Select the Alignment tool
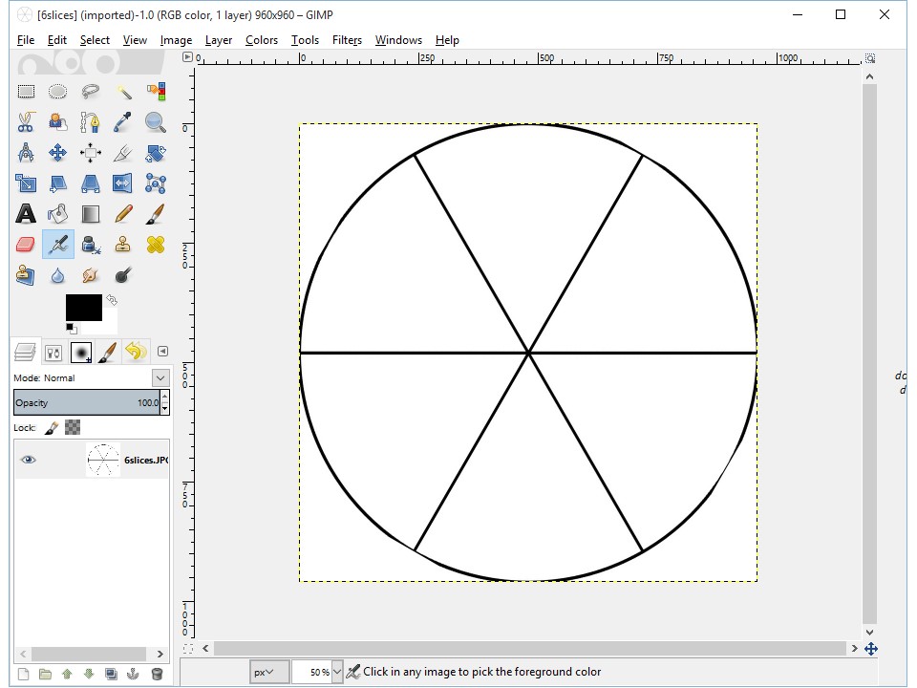 (90, 153)
